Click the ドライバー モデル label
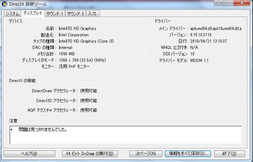The height and width of the screenshot is (162, 253). pos(173,61)
